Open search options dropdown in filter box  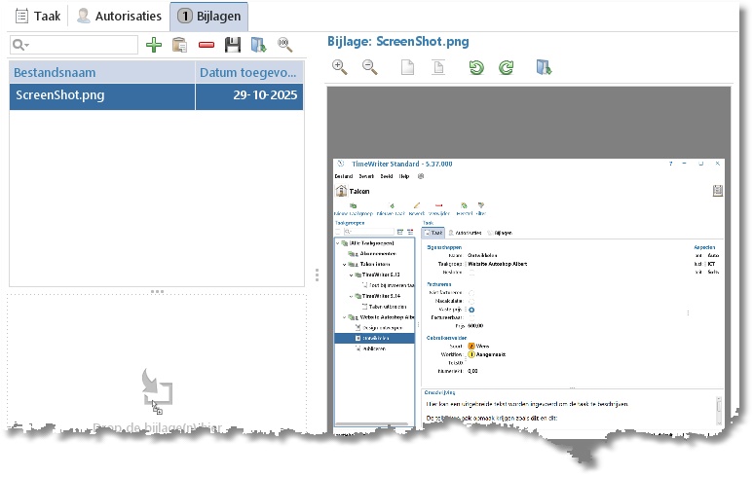(20, 45)
